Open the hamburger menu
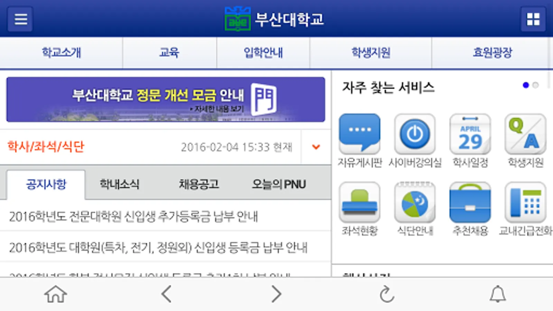Viewport: 553px width, 311px height. 20,19
